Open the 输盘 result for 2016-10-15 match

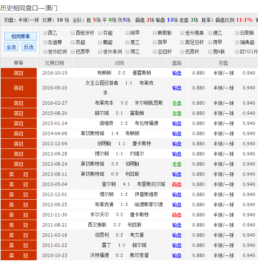(177, 73)
